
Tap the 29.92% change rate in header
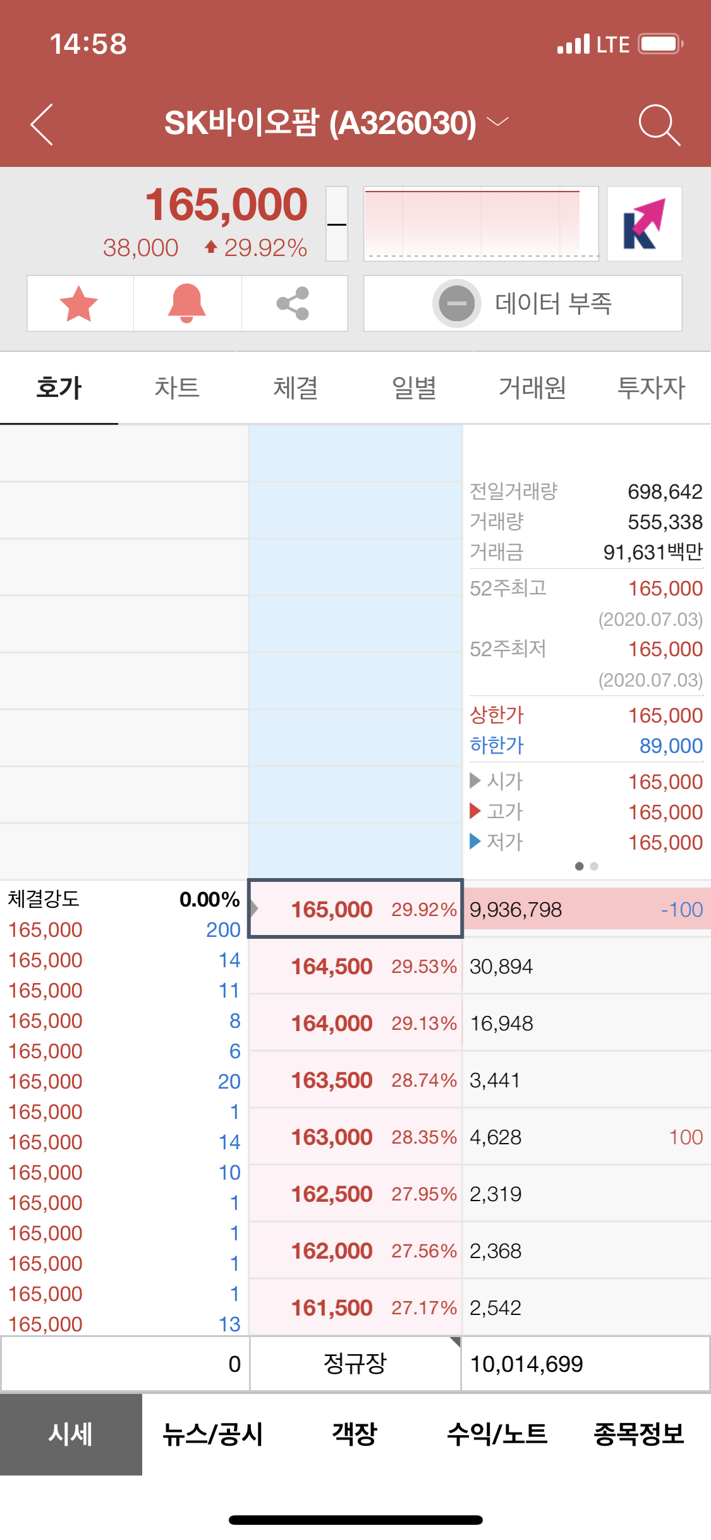click(265, 248)
